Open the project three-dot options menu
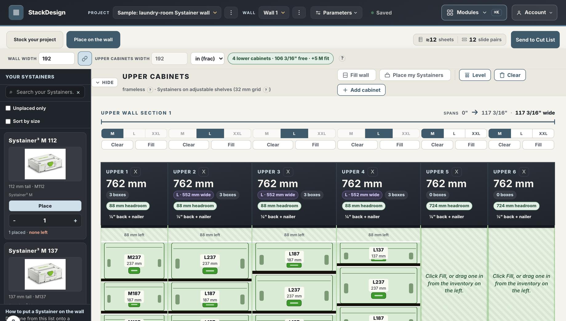 click(x=231, y=13)
